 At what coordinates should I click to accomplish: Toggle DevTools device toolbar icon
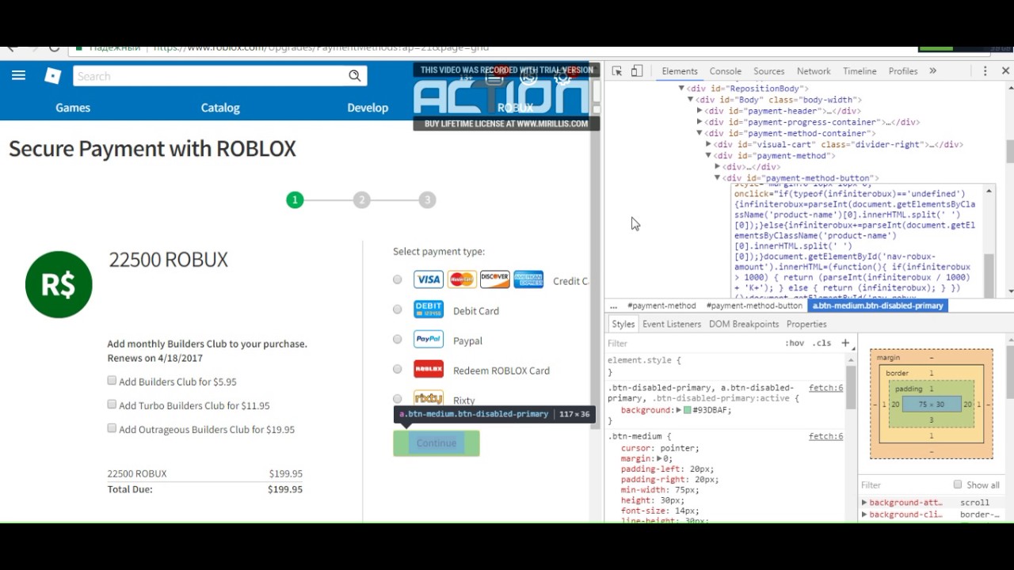636,70
